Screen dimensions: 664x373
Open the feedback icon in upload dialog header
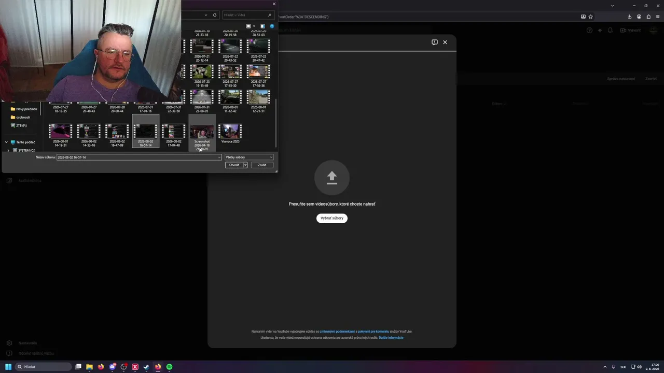435,42
